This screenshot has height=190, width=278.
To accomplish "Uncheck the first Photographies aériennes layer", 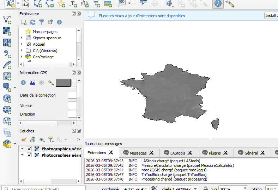I will (29, 149).
